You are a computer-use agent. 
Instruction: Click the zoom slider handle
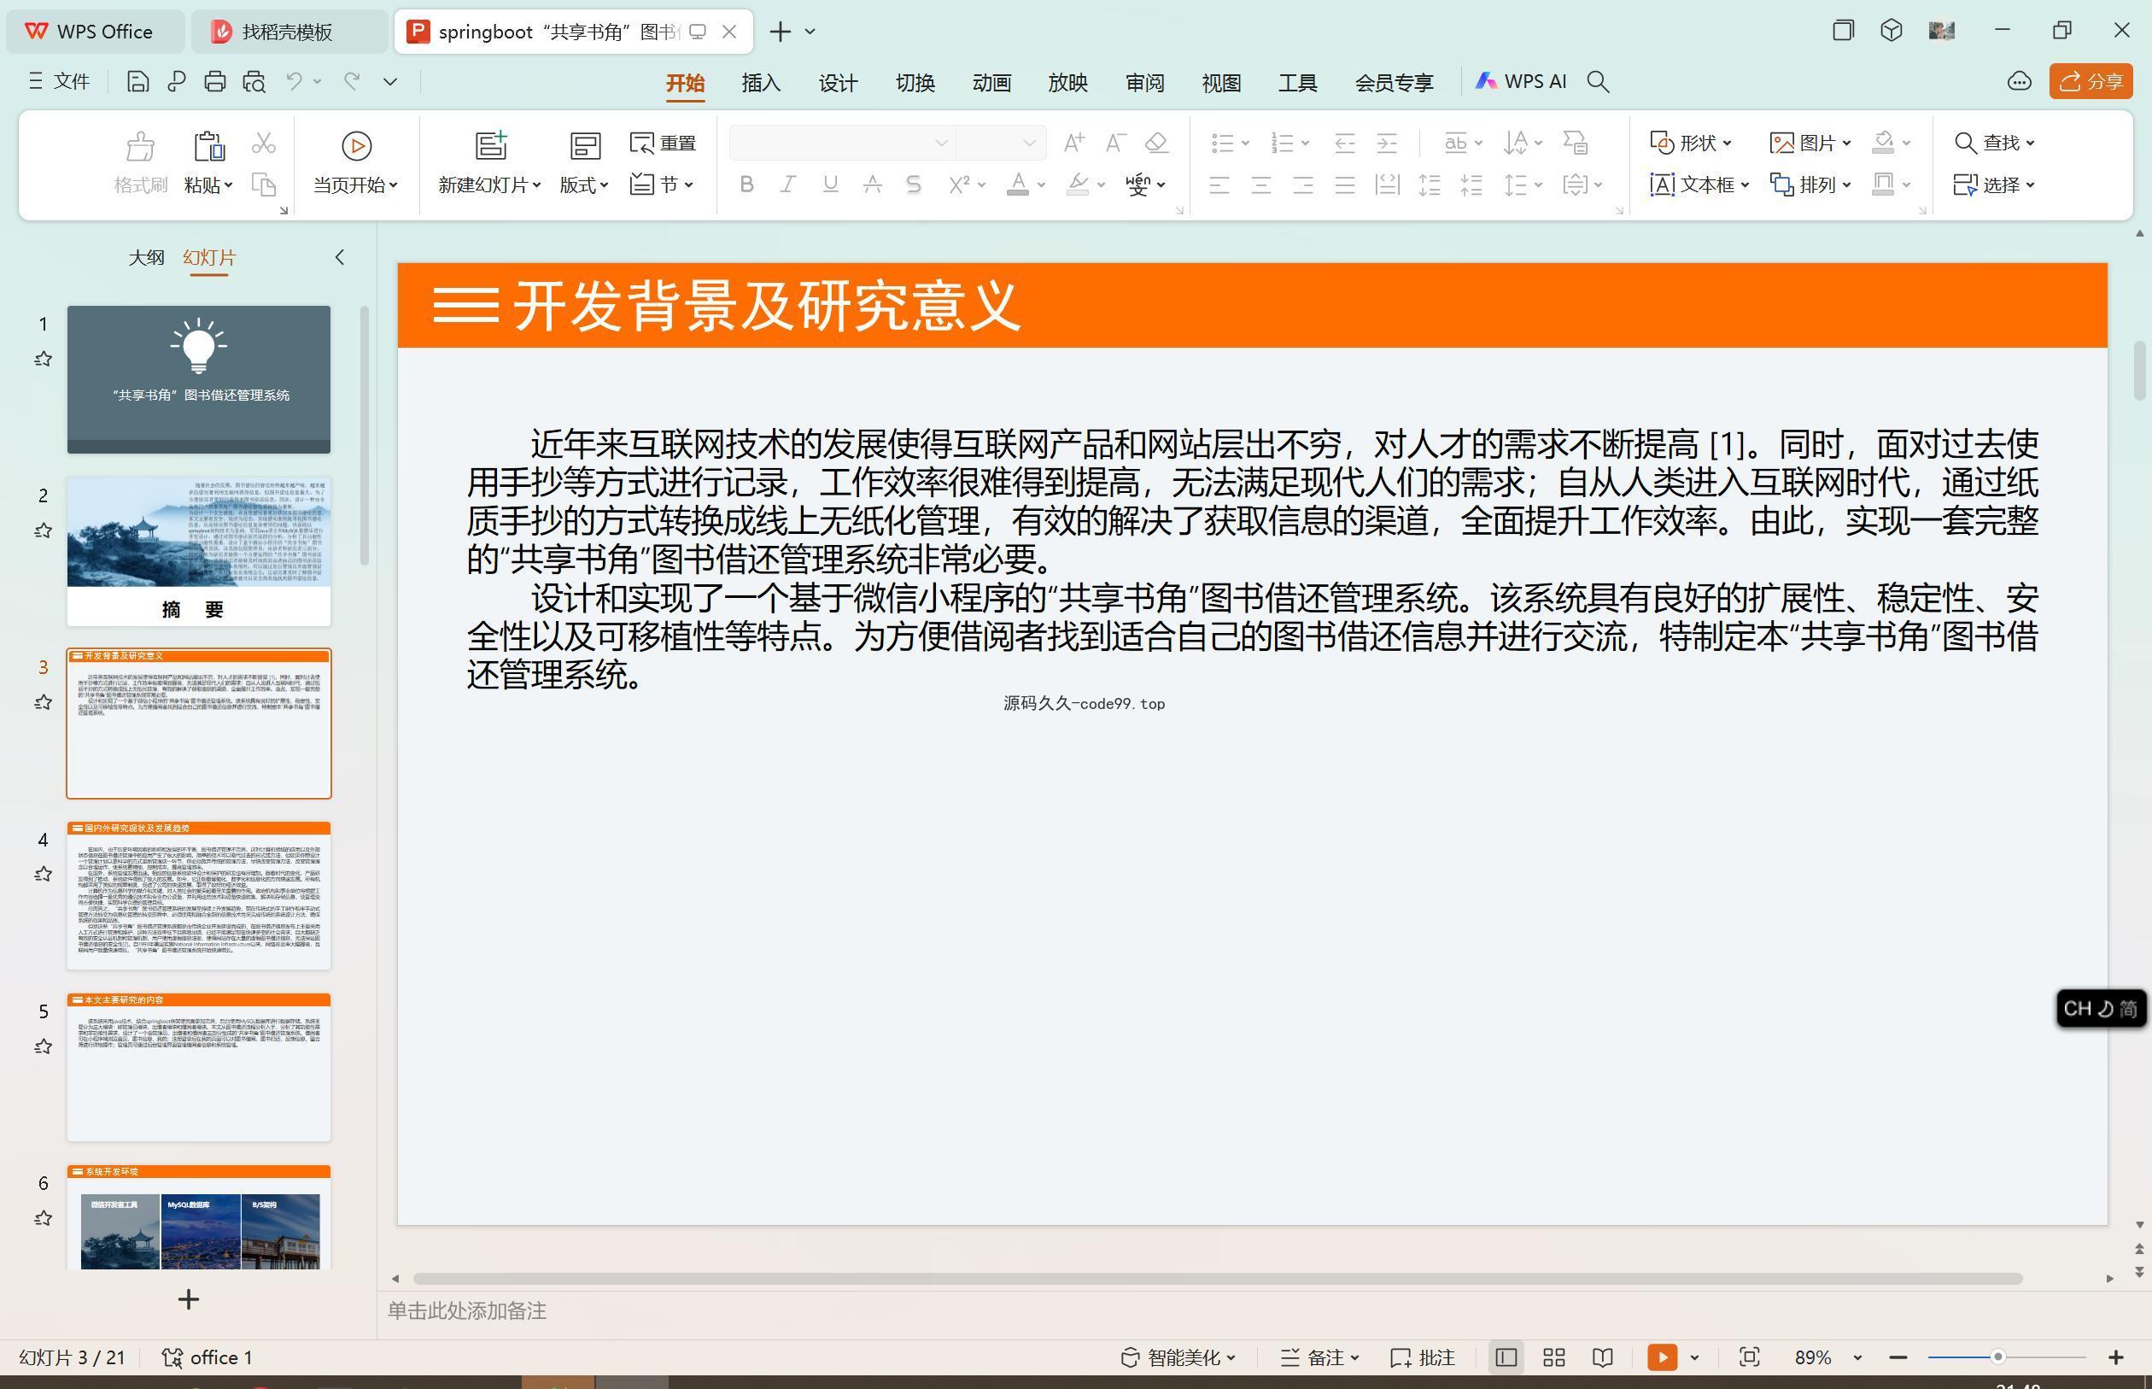[1997, 1357]
